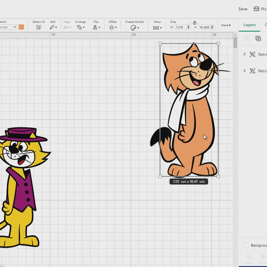Screen dimensions: 267x267
Task: Select the second Retro layer group icon
Action: pyautogui.click(x=252, y=71)
